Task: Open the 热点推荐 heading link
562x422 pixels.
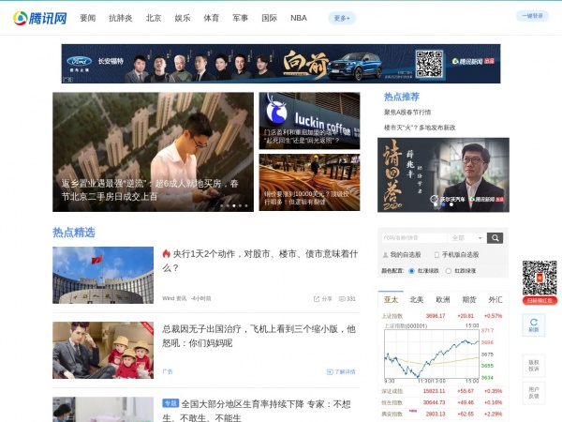Action: pos(402,97)
